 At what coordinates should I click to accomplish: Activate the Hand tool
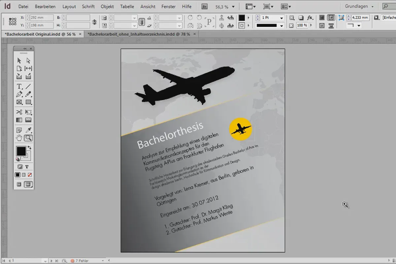(x=19, y=138)
